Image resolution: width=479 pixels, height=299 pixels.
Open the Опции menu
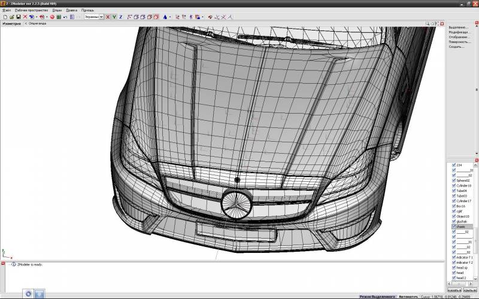(57, 10)
